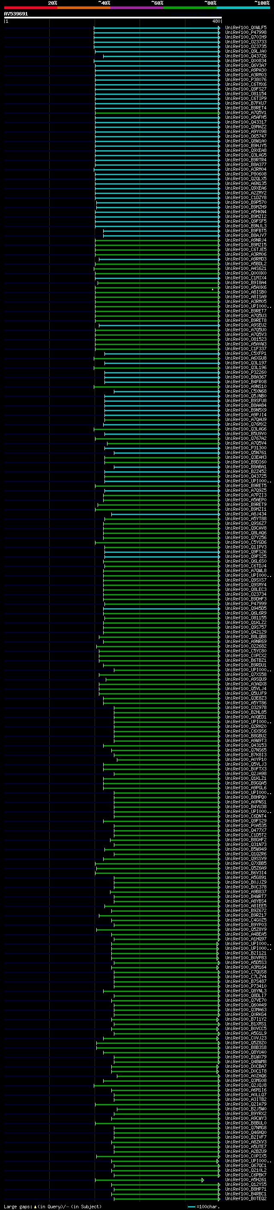Open hit UniRef100_P47998
This screenshot has width=274, height=1210.
[x=245, y=33]
